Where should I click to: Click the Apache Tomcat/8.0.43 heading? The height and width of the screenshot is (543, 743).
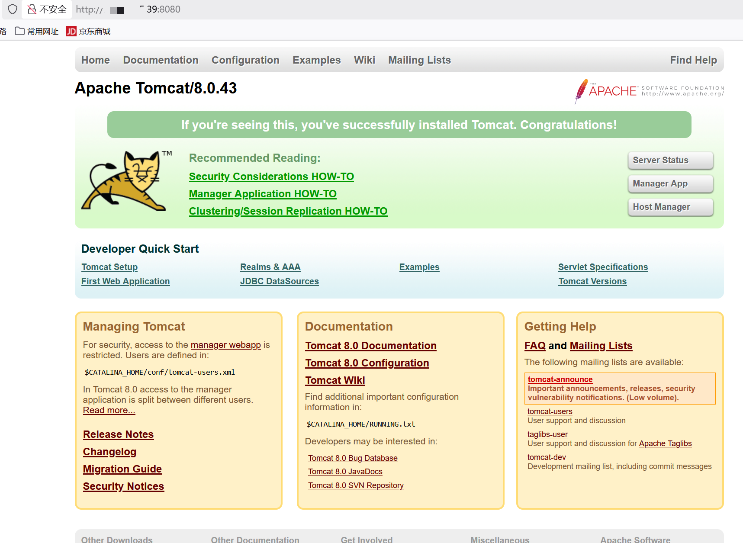156,88
